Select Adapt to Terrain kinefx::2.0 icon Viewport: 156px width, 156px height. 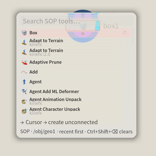[24, 52]
